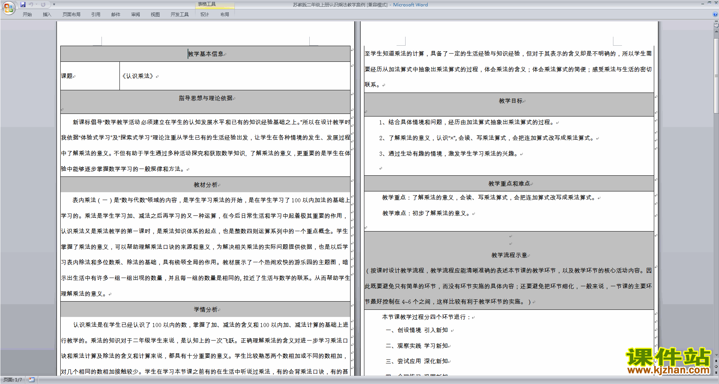The image size is (719, 384).
Task: Click the line 一、创设情境 引入新知
Action: (417, 330)
